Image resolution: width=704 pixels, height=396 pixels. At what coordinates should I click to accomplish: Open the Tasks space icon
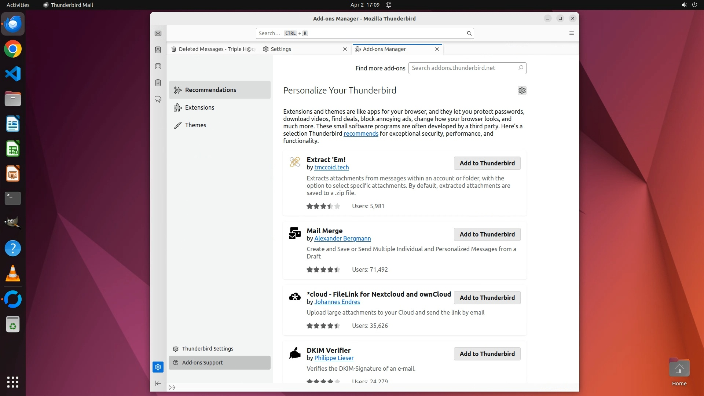pyautogui.click(x=158, y=83)
